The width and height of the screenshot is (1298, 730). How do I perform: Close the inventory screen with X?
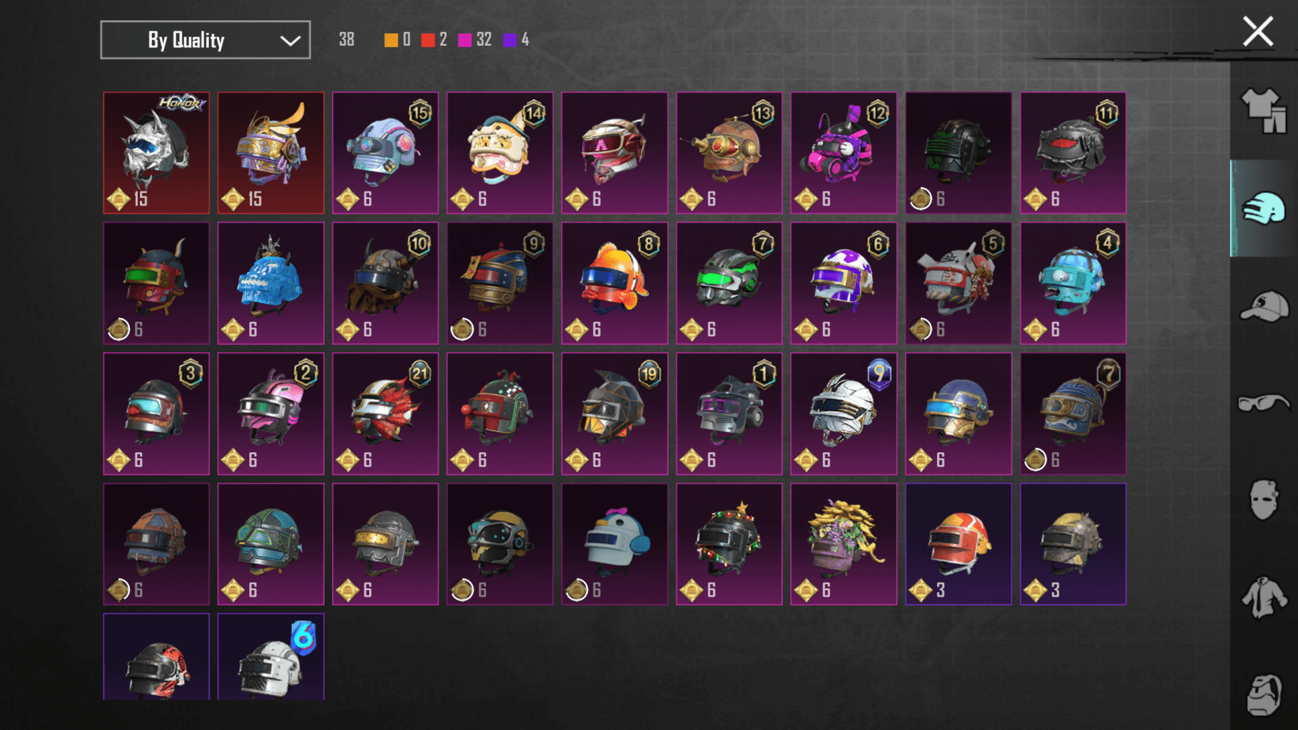click(x=1257, y=31)
